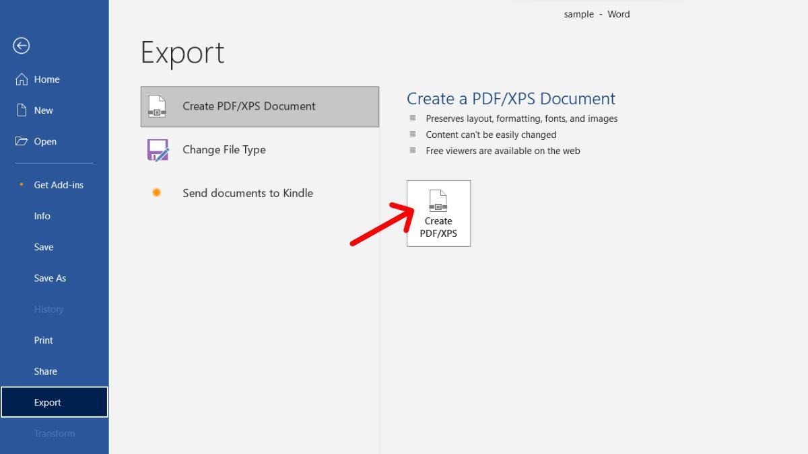The height and width of the screenshot is (454, 808).
Task: Click the orange Kindle icon in export list
Action: coord(157,193)
